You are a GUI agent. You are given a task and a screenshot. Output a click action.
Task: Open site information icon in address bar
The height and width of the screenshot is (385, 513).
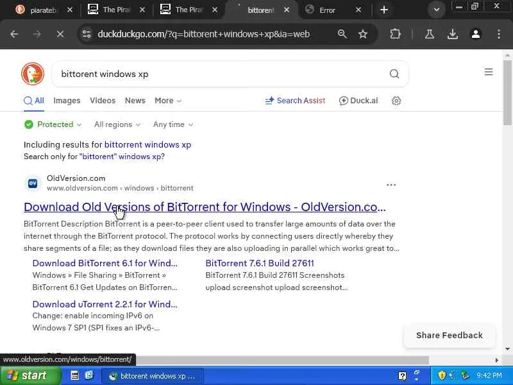[87, 34]
